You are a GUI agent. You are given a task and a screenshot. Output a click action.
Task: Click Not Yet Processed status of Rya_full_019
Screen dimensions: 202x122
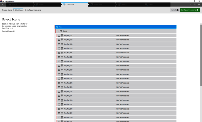pyautogui.click(x=122, y=113)
